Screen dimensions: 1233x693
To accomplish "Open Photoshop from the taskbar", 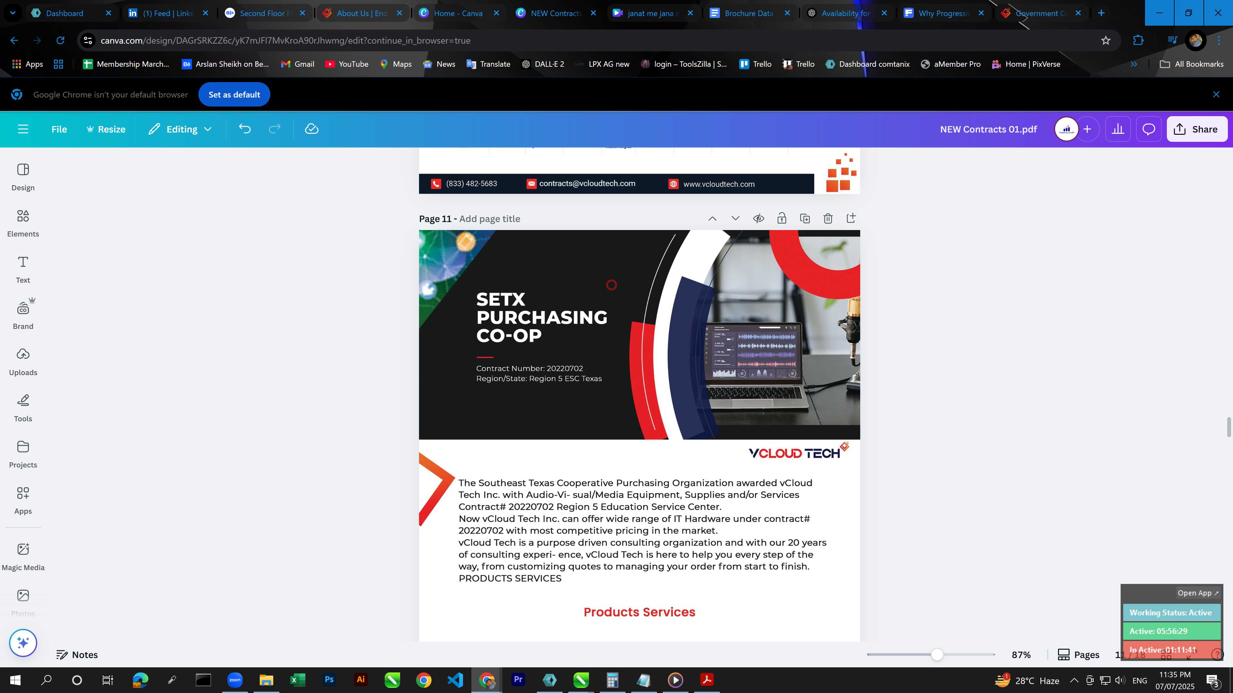I will pos(329,680).
